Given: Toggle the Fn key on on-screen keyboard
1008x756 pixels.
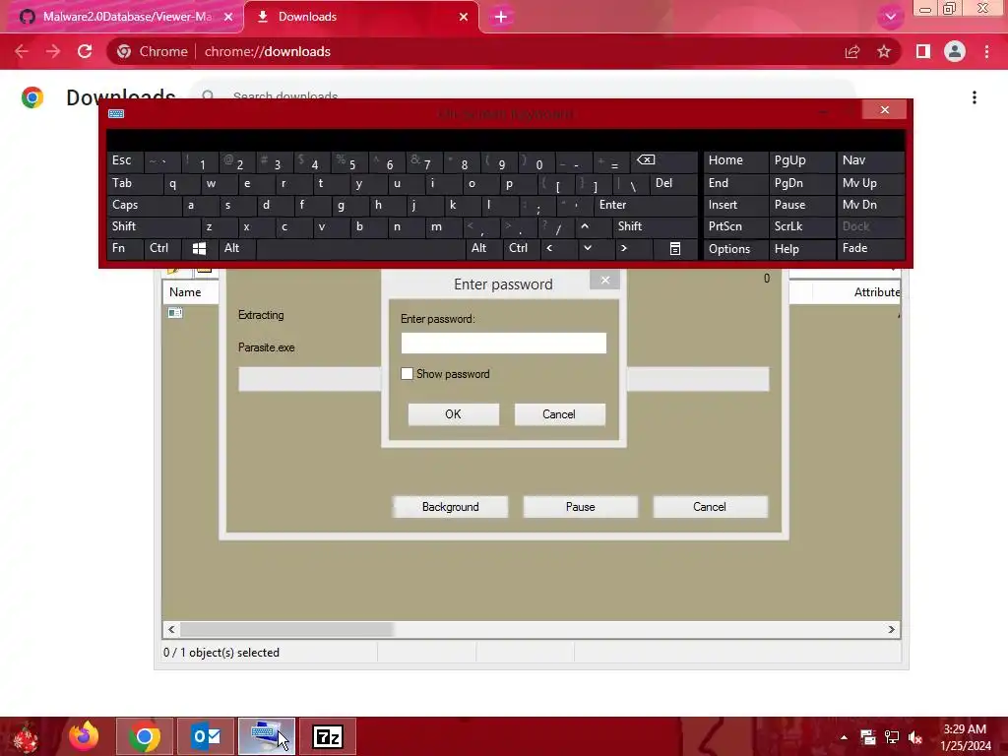Looking at the screenshot, I should (125, 248).
